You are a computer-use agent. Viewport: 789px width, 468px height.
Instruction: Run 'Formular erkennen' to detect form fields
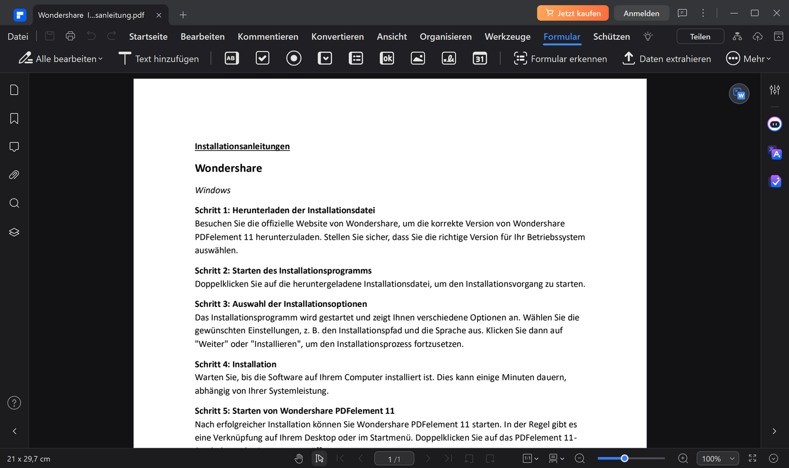[560, 58]
